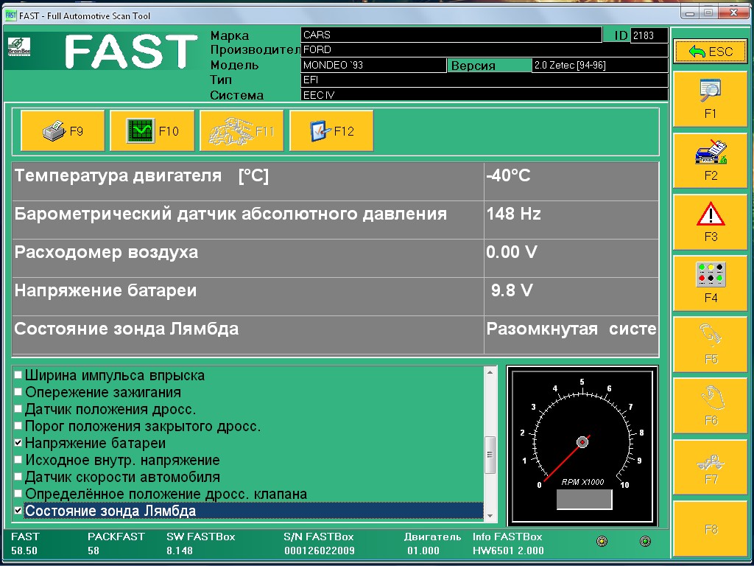Viewport: 754px width, 566px height.
Task: Click the parameter list scrollbar thumb
Action: click(490, 455)
